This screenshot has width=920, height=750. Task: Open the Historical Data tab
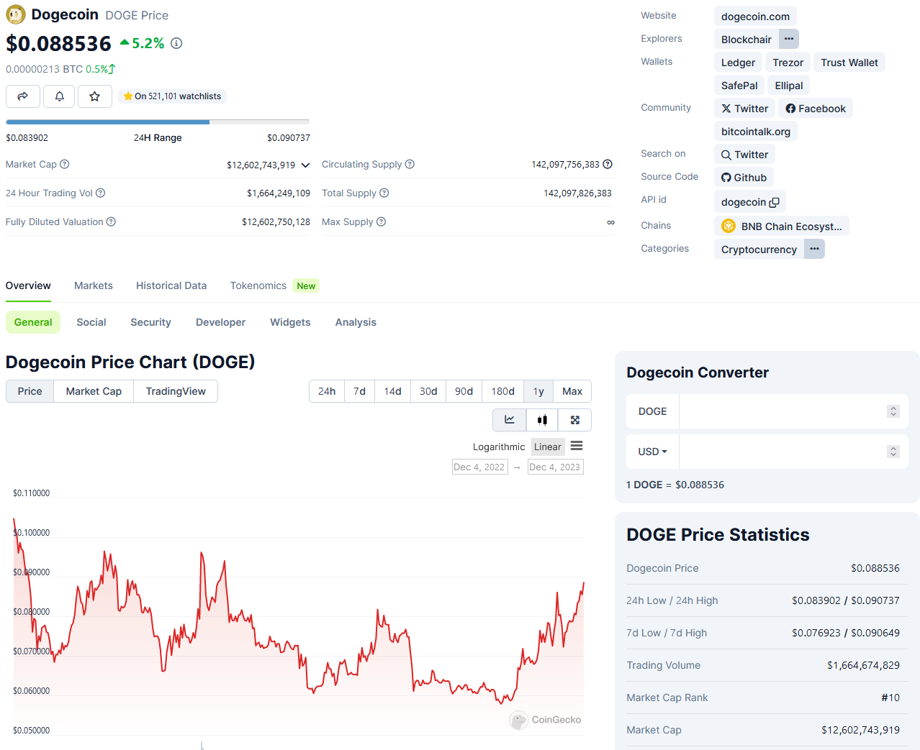171,286
